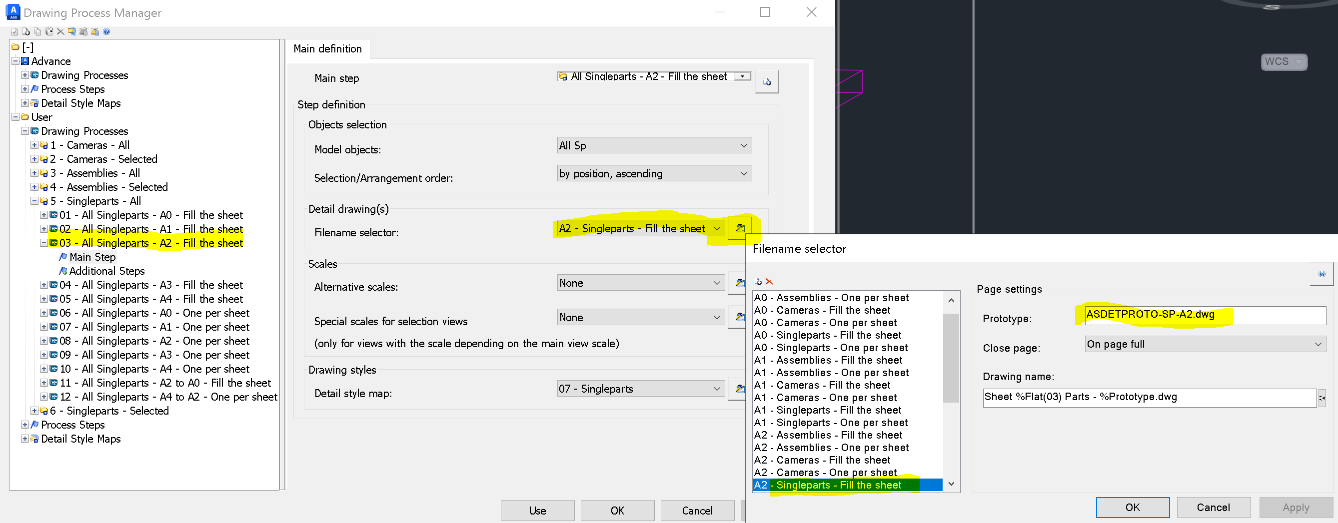Open help in the Filename selector dialog

pos(1323,274)
